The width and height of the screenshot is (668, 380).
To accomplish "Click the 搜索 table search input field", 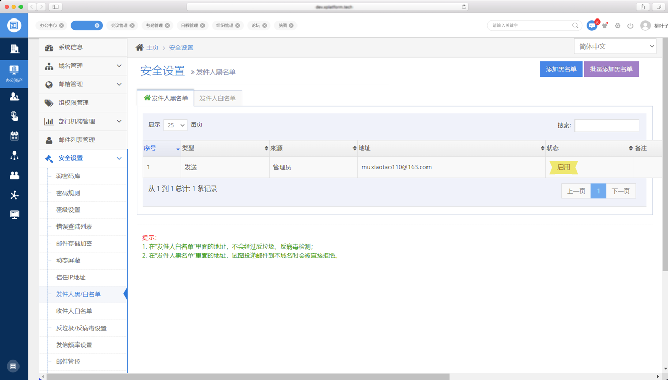I will (606, 125).
